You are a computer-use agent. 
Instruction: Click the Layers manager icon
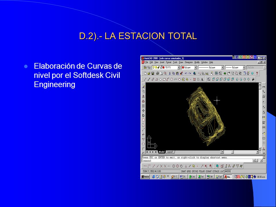(149, 67)
